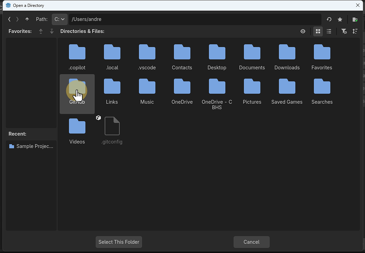Viewport: 365px width, 253px height.
Task: Cancel the directory selection
Action: tap(251, 242)
